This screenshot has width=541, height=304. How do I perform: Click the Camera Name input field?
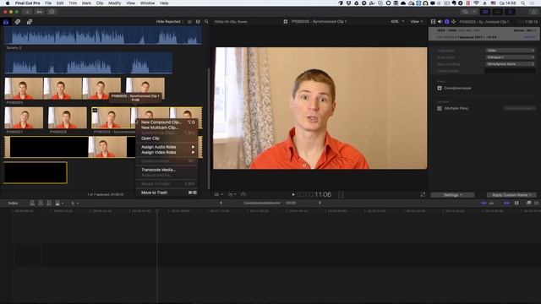pyautogui.click(x=510, y=71)
